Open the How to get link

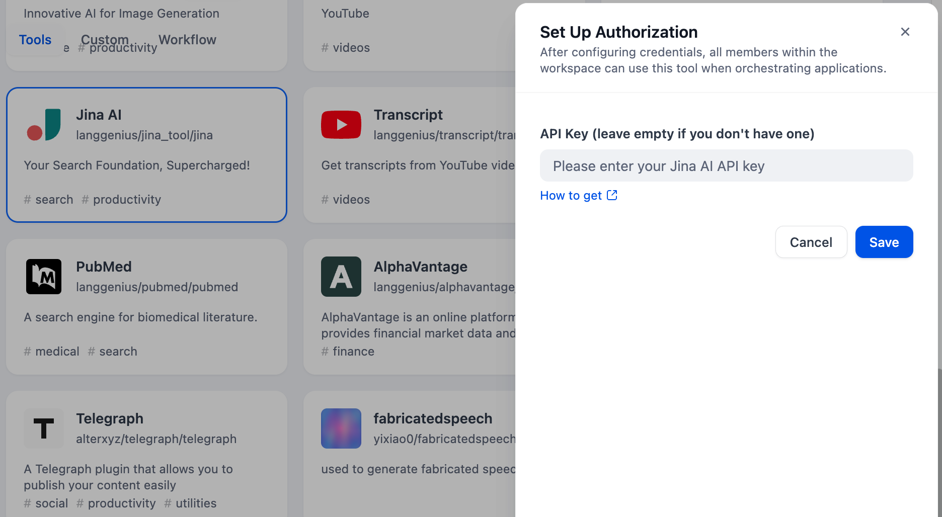click(571, 196)
